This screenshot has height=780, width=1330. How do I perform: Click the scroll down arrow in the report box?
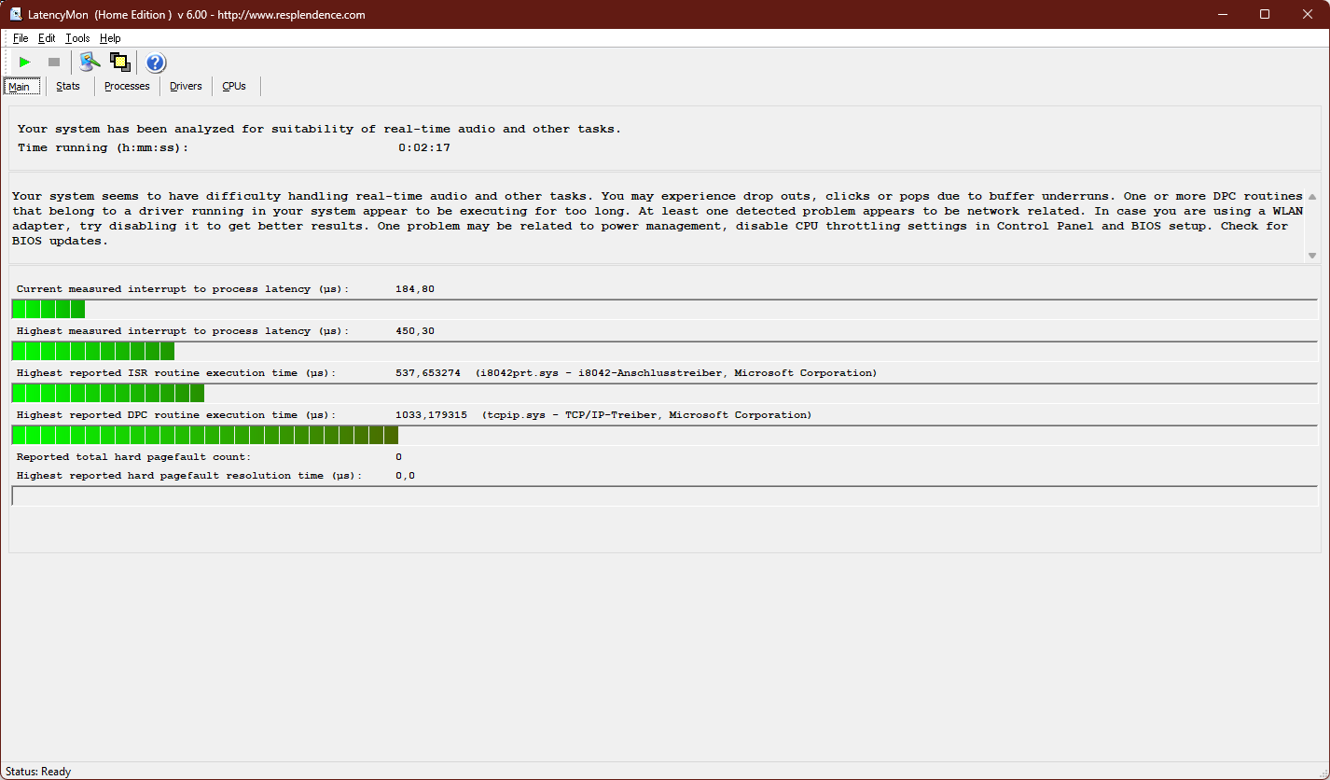pos(1312,256)
